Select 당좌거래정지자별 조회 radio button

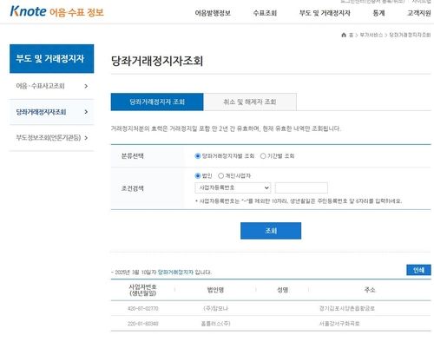point(198,156)
